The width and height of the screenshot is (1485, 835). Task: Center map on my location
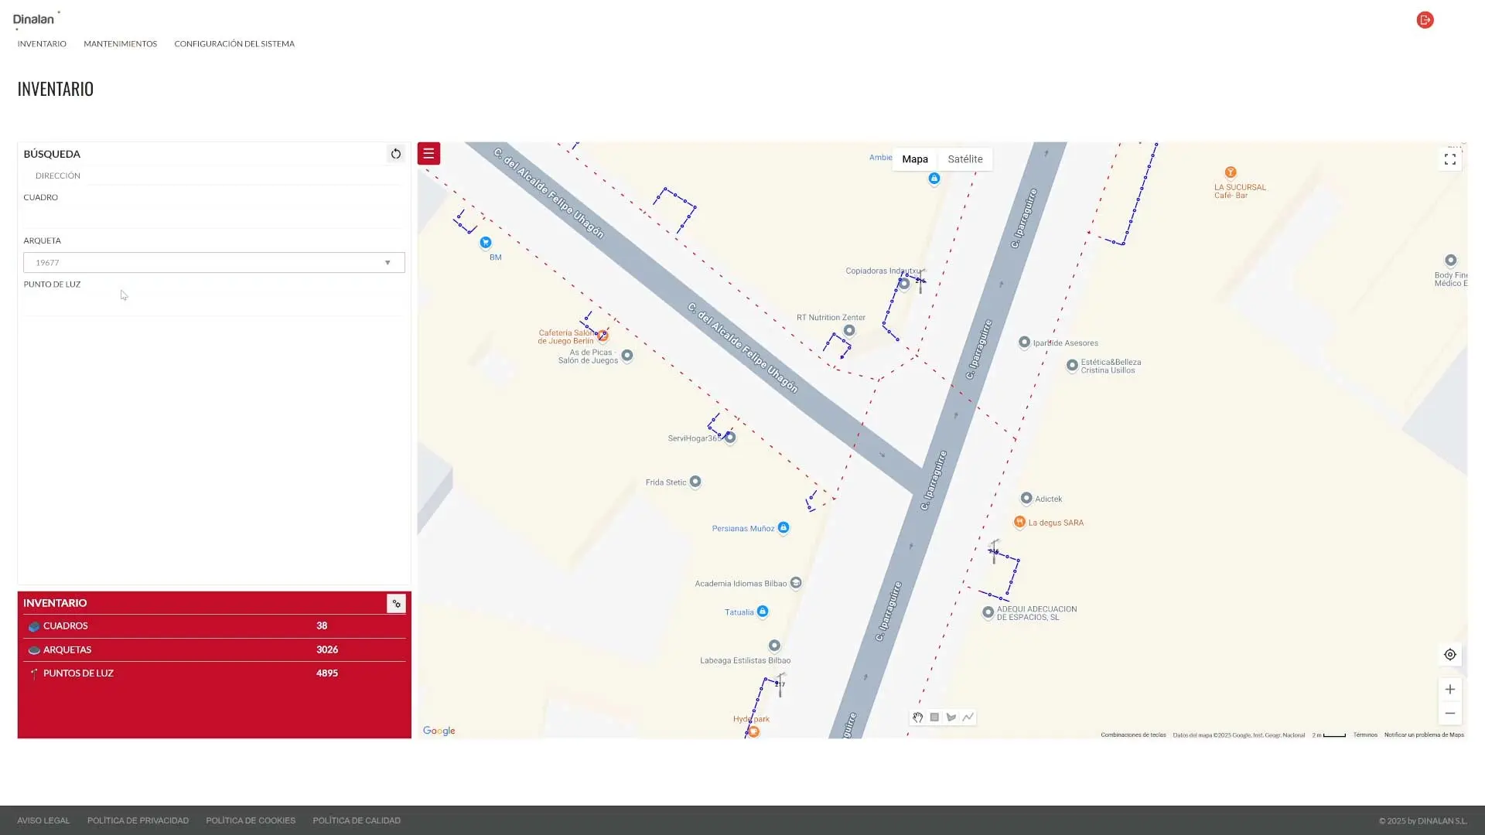point(1449,654)
